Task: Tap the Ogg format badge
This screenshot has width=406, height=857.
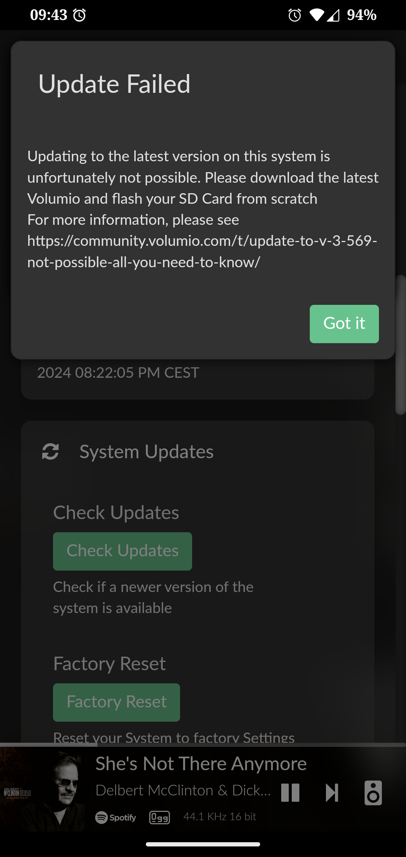Action: click(160, 818)
